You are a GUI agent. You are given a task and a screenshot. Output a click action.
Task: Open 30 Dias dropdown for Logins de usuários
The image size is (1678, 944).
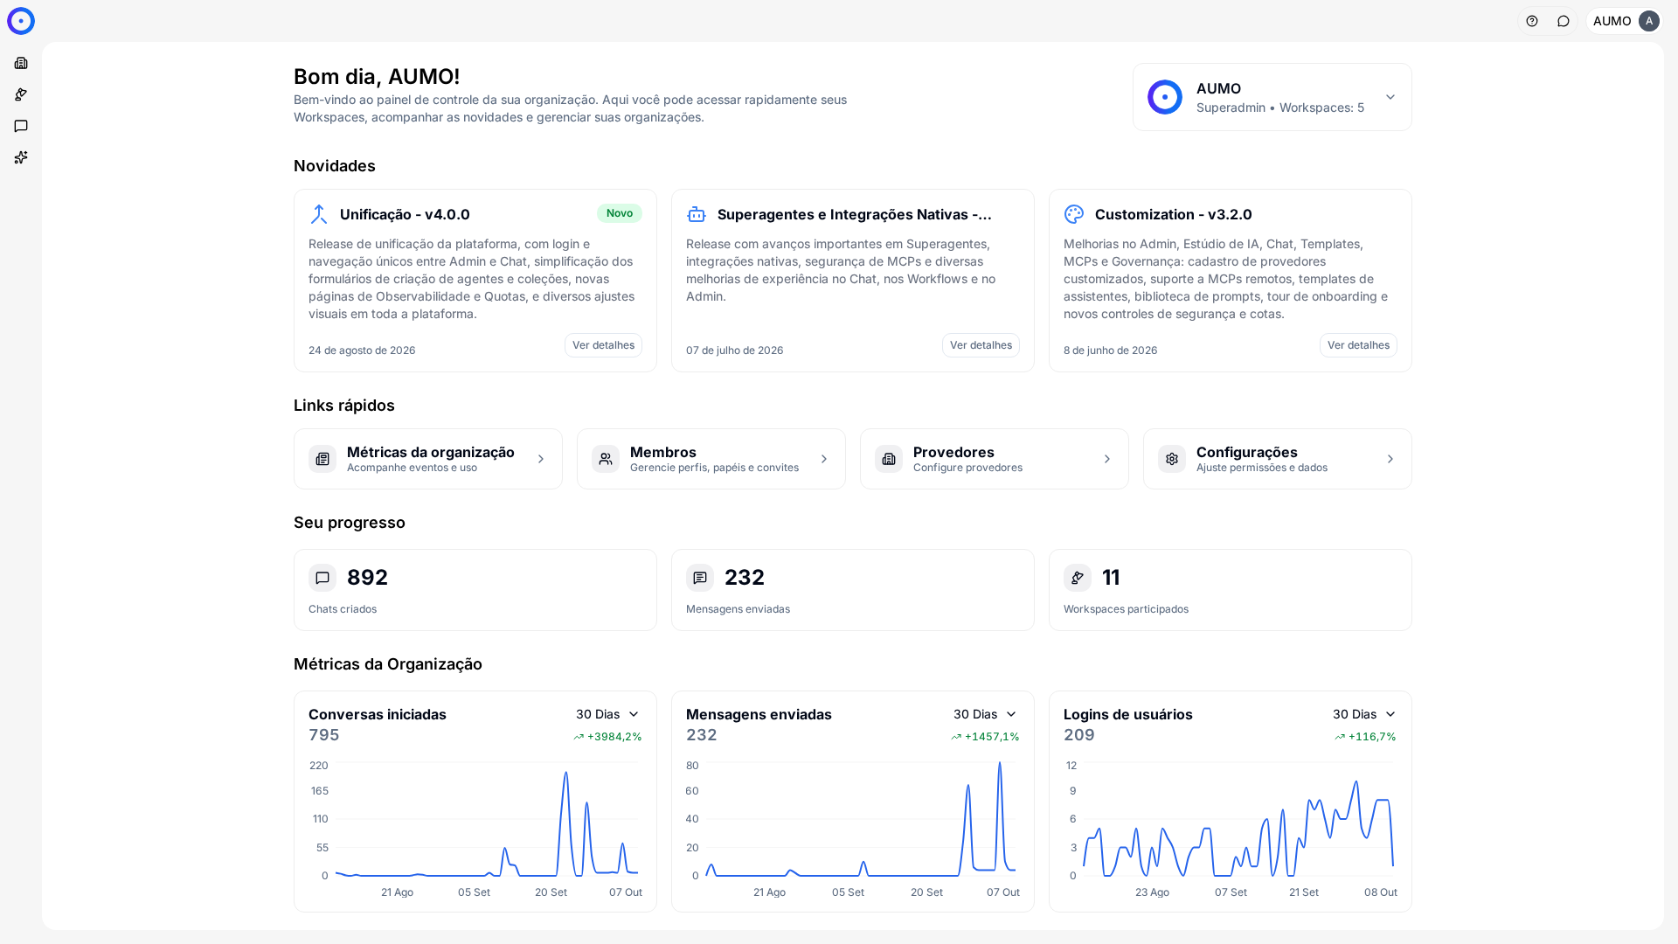tap(1364, 714)
